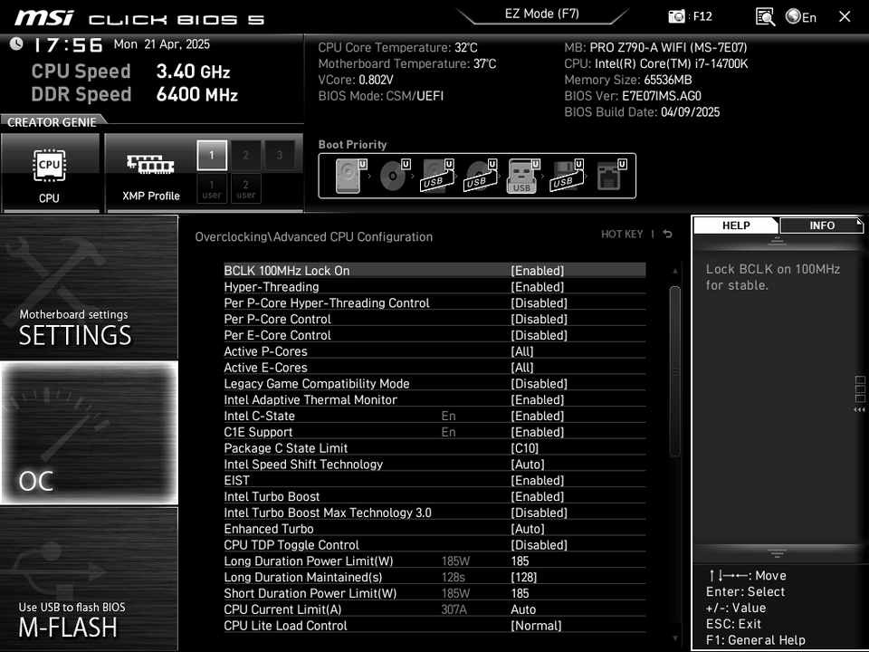Click the breadcrumb Overclocking\Advanced CPU Configuration
The height and width of the screenshot is (652, 869).
(314, 236)
